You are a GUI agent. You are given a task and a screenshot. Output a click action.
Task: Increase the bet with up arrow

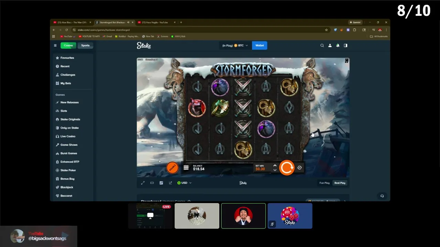[275, 165]
